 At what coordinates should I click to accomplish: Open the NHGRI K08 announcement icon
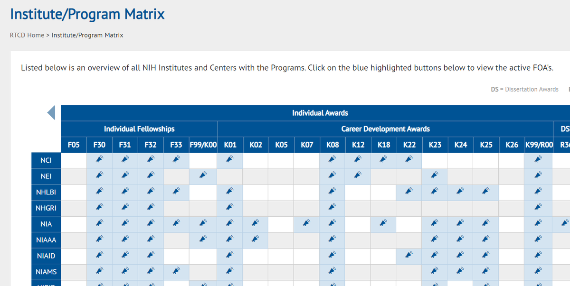point(332,208)
